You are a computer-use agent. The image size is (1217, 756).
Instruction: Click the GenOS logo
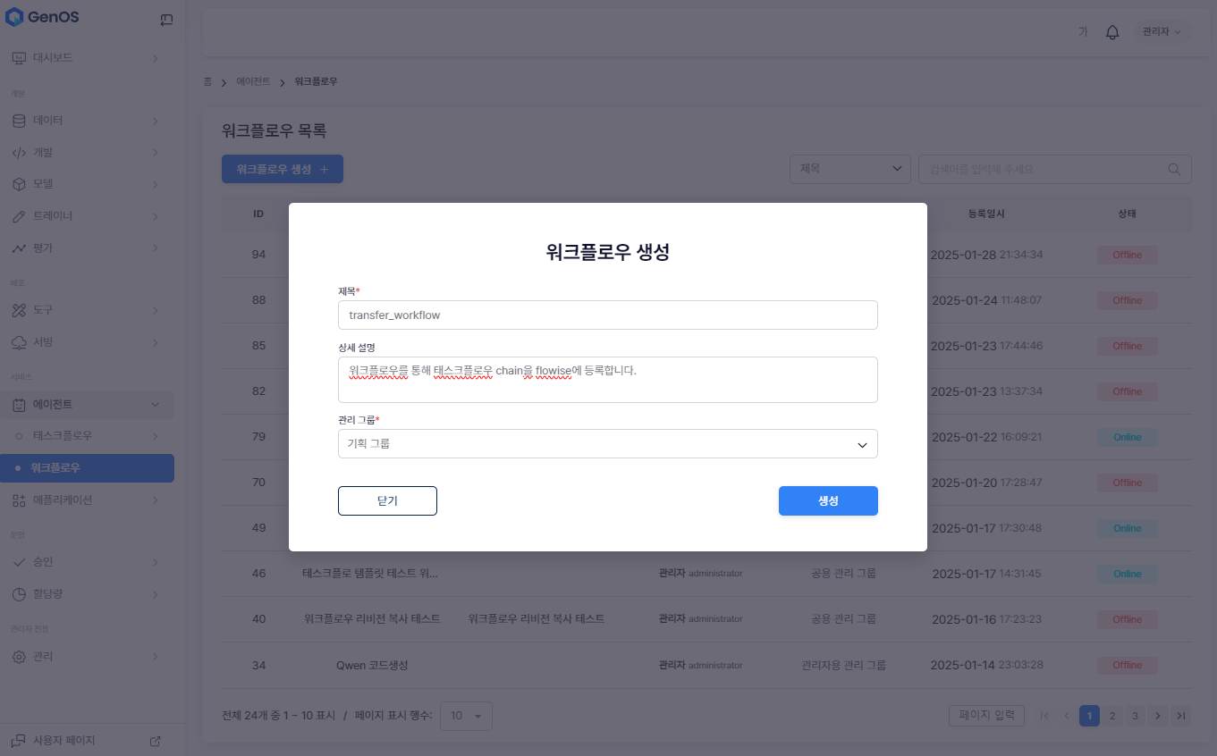tap(45, 17)
